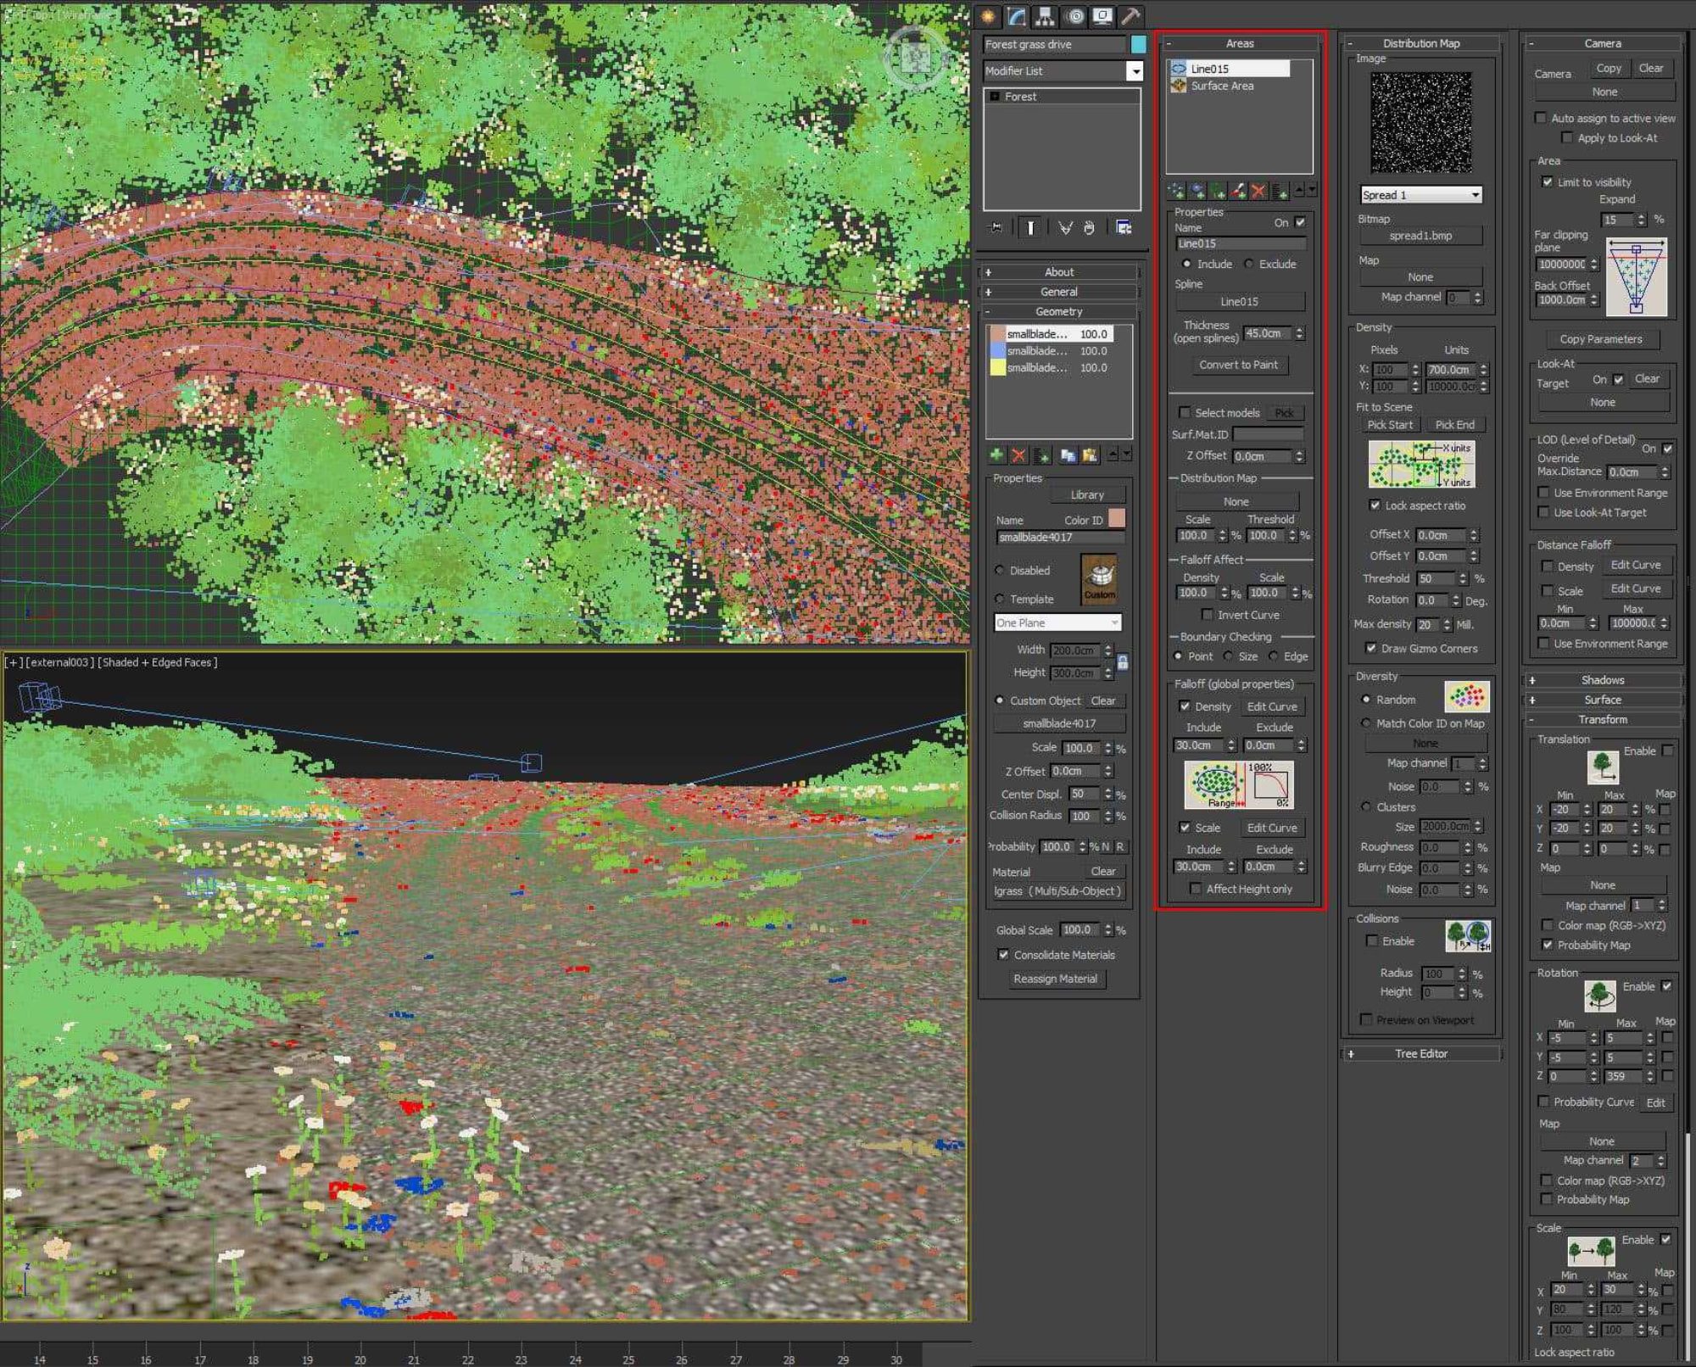The width and height of the screenshot is (1696, 1367).
Task: Open the Display command panel tab
Action: click(x=1102, y=16)
